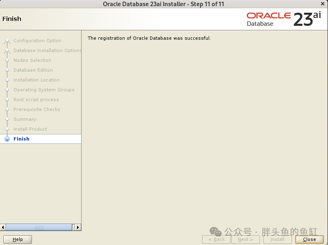Select the Prerequisite Checks step
Screen dimensions: 328x245
[x=37, y=109]
